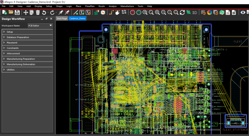The image size is (249, 136).
Task: Expand the Placement section
Action: (x=27, y=43)
